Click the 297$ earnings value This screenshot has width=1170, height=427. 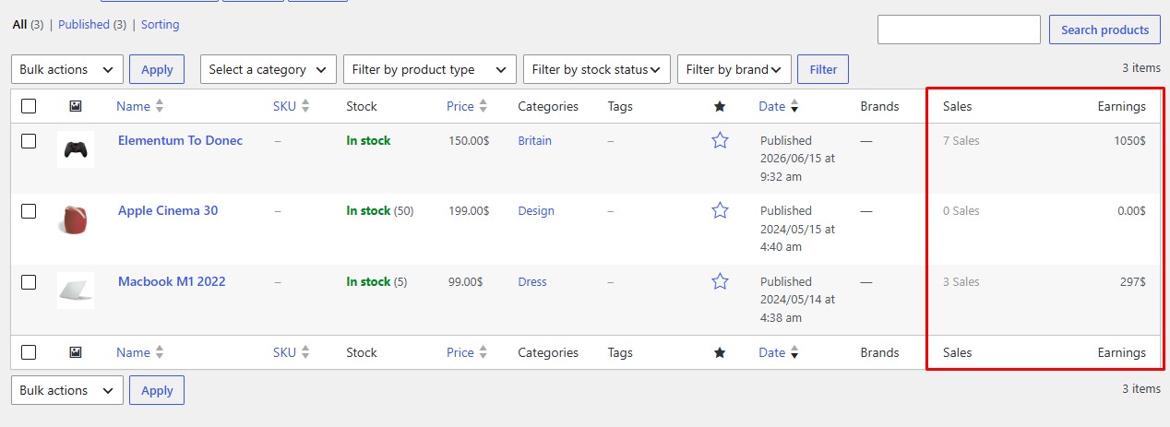pos(1133,281)
